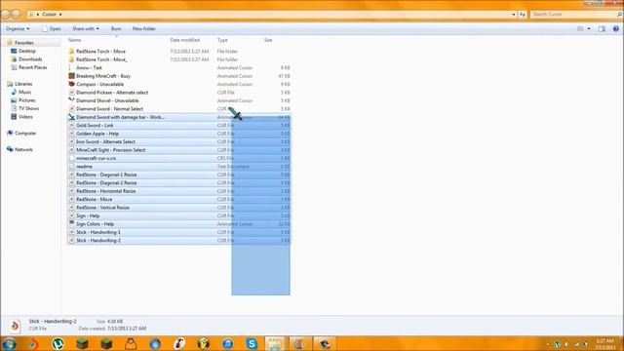The image size is (624, 351).
Task: Expand the address bar history dropdown
Action: (x=514, y=15)
